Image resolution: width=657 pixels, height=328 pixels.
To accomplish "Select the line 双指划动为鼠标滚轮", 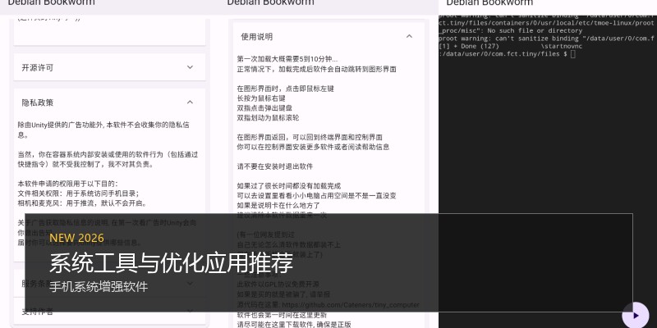I will [x=268, y=117].
